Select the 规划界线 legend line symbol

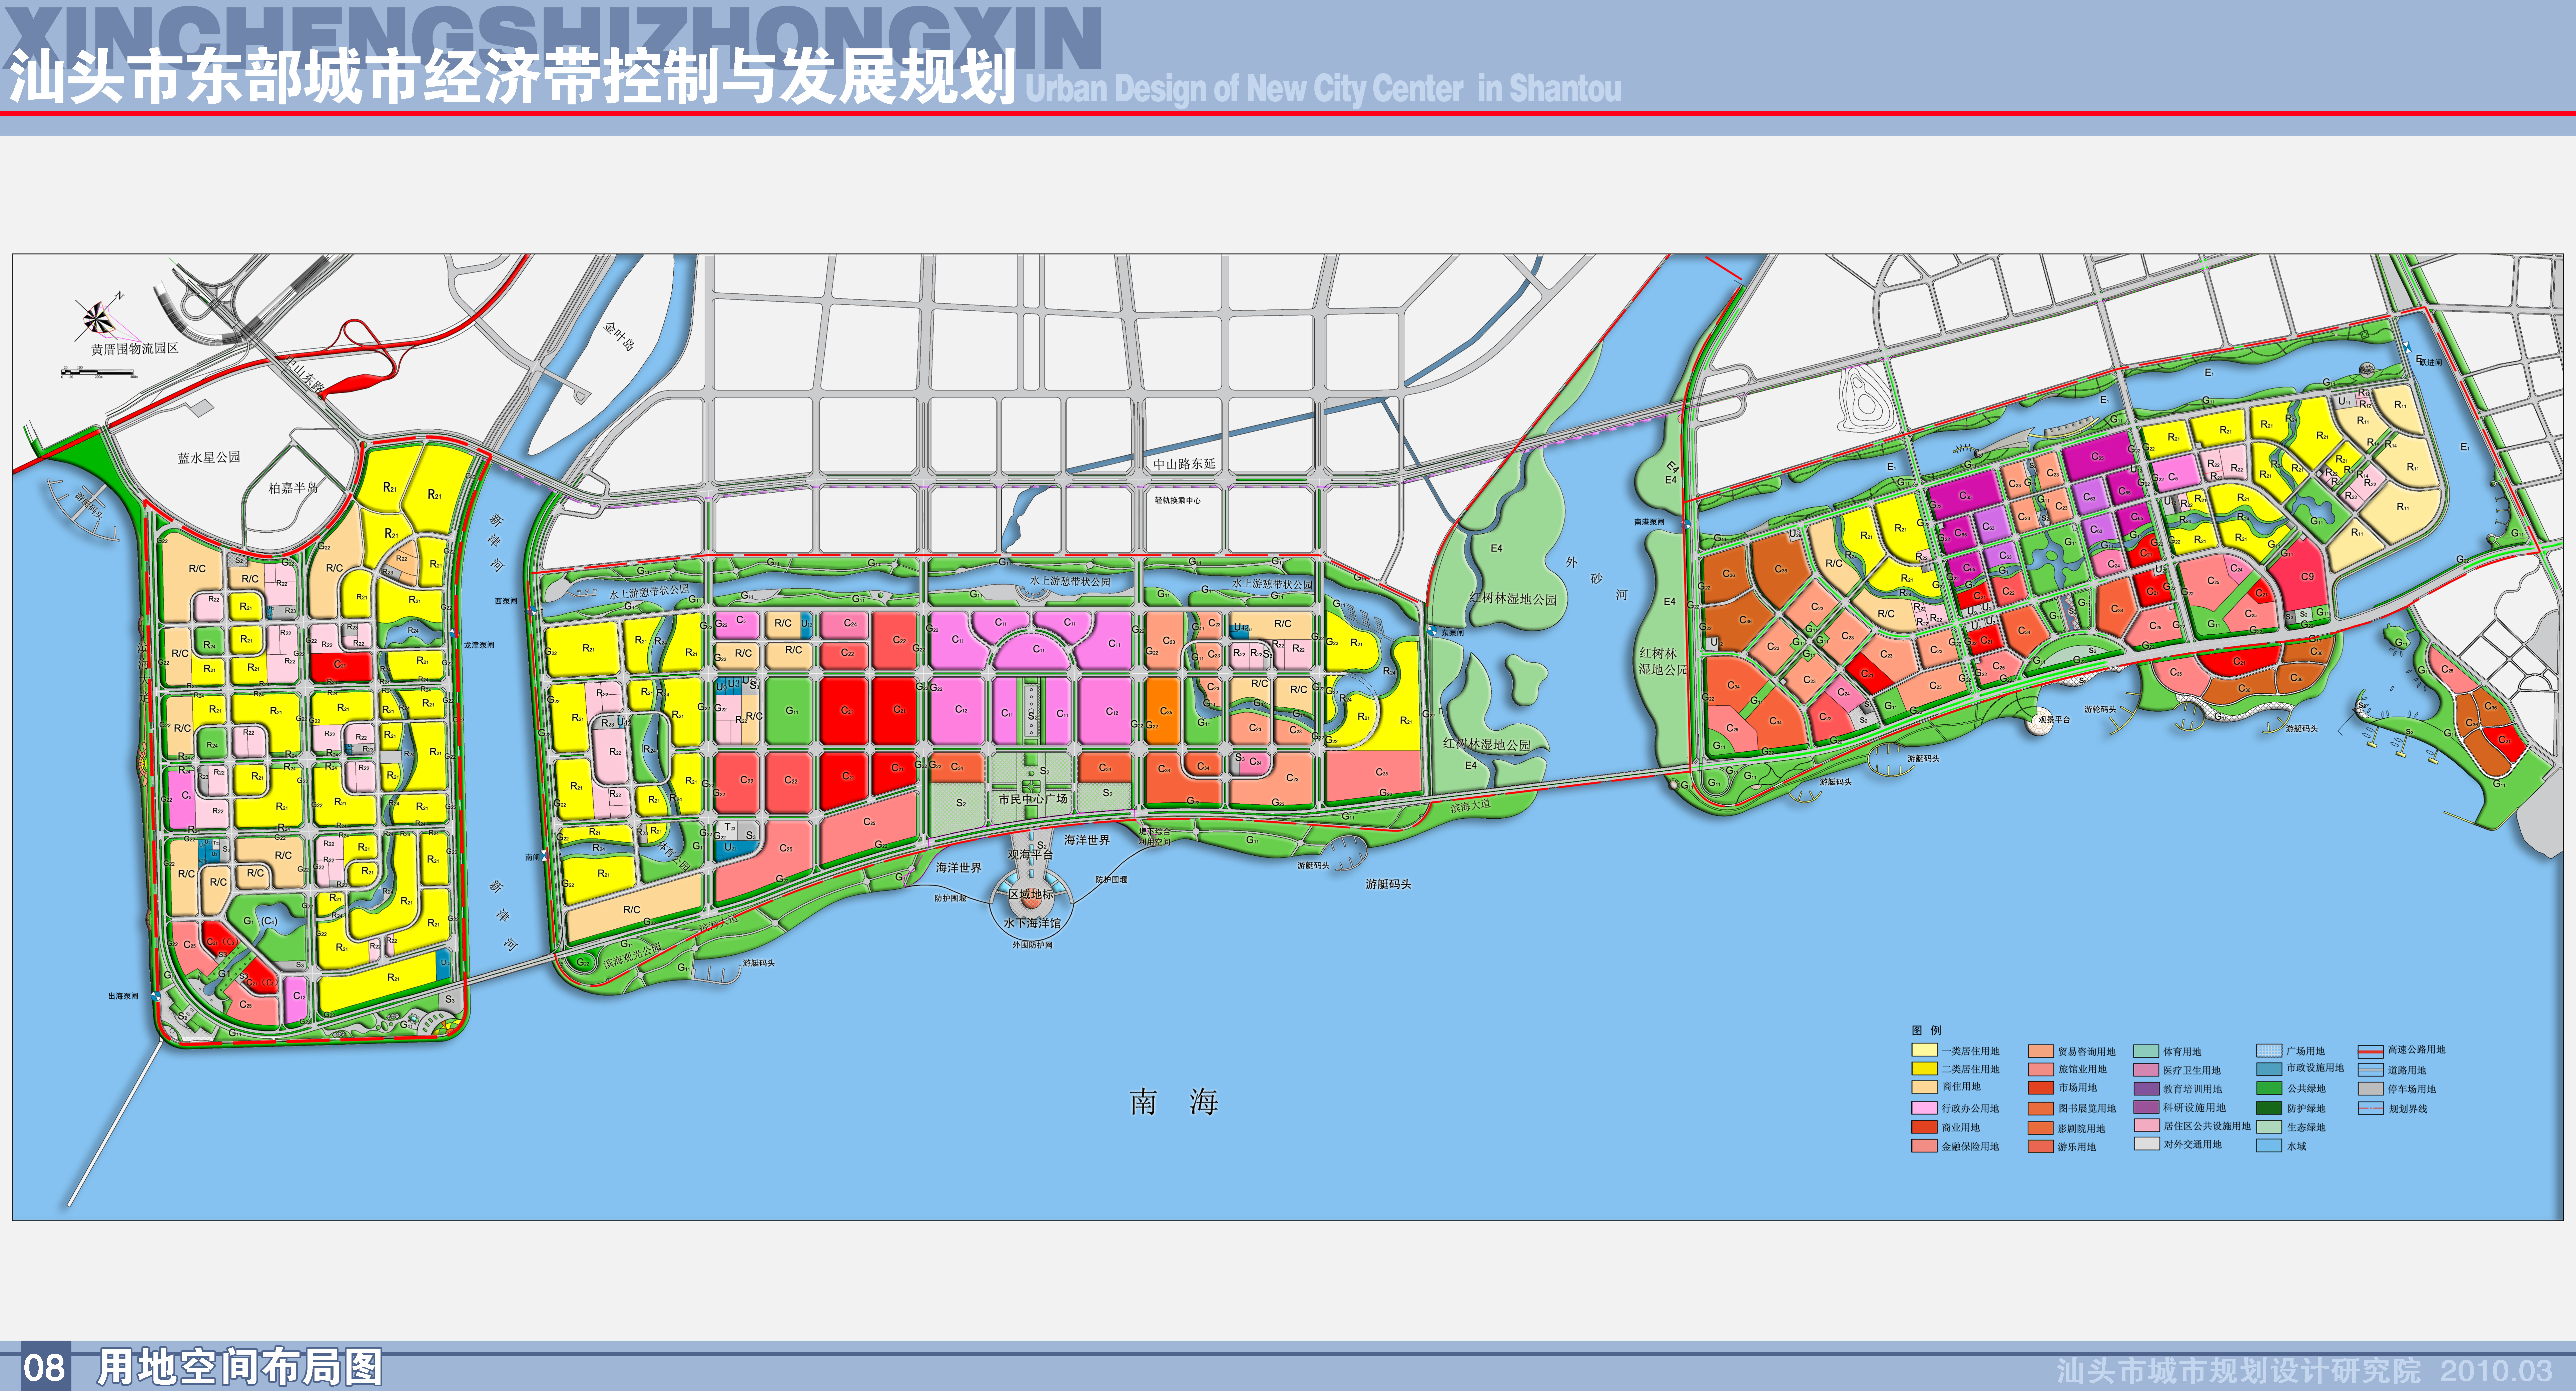point(2371,1108)
